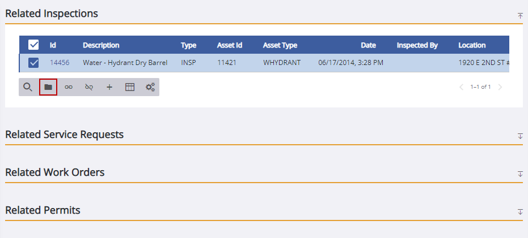
Task: Open selected inspection with the folder icon
Action: (48, 87)
